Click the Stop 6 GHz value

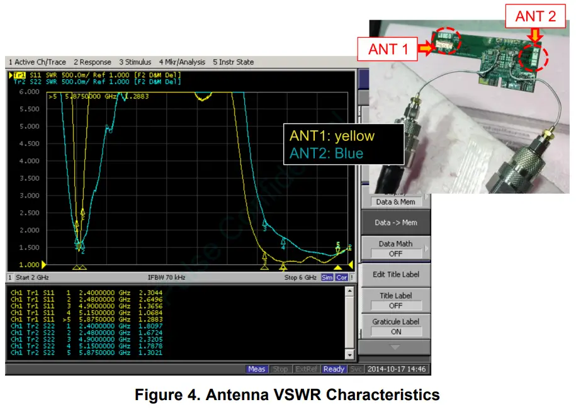pyautogui.click(x=300, y=277)
